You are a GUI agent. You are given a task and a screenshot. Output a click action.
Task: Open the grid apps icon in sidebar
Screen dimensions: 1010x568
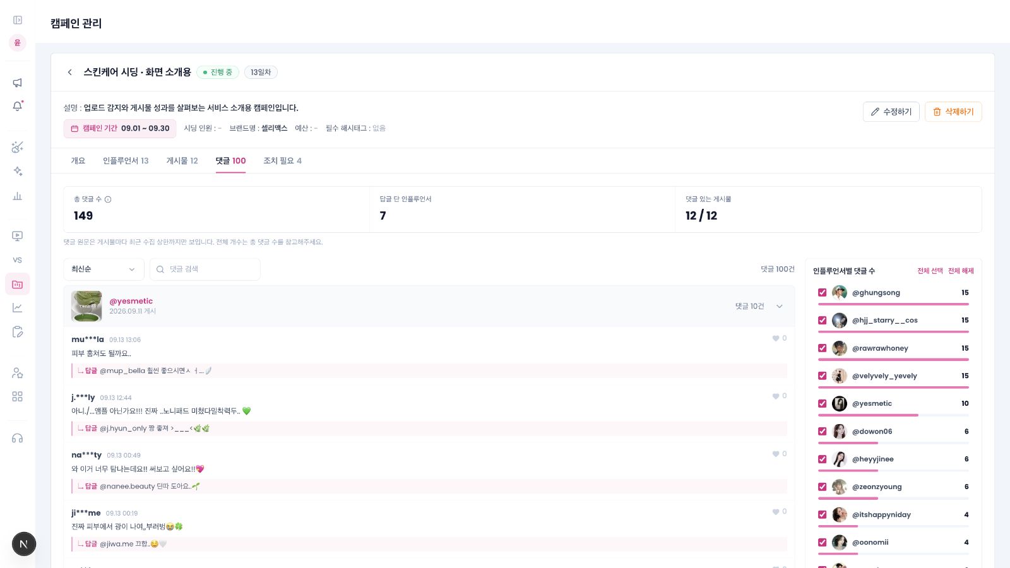pyautogui.click(x=18, y=396)
